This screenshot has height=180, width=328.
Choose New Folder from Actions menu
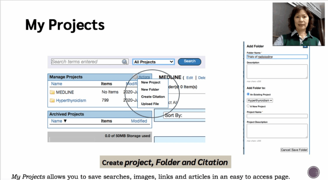150,90
